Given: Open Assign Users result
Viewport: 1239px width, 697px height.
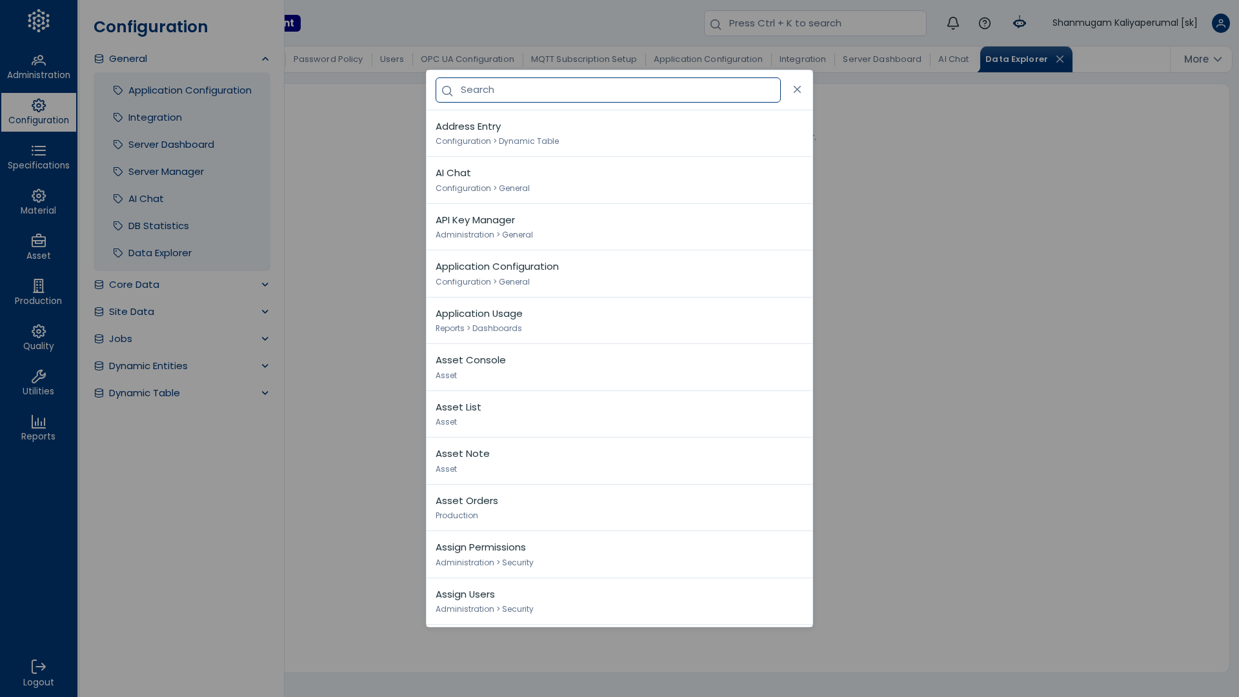Looking at the screenshot, I should [619, 601].
